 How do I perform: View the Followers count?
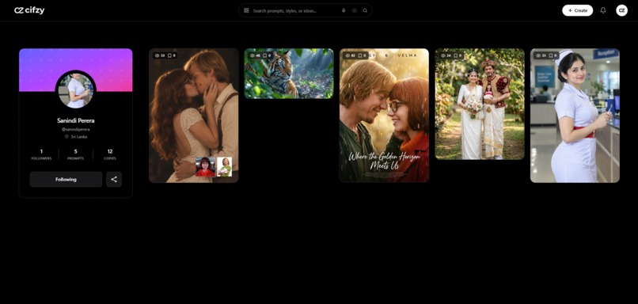(x=41, y=154)
